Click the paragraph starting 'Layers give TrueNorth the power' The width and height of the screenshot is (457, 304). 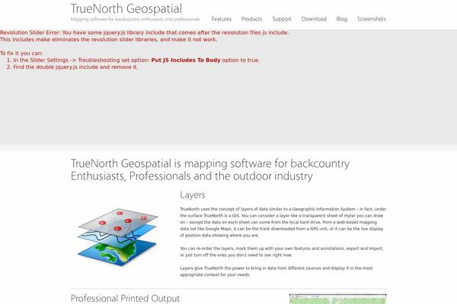276,271
